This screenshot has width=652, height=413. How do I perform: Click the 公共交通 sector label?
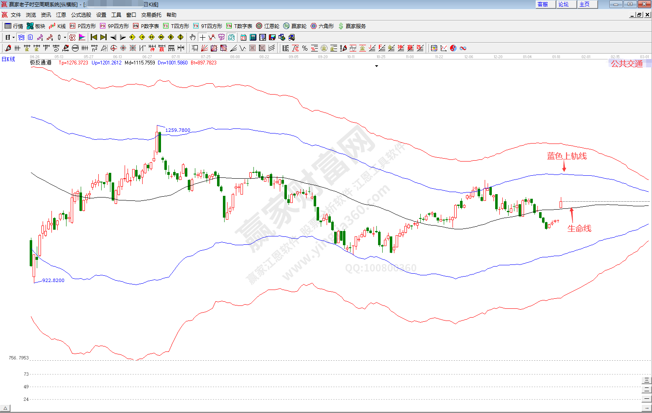point(626,64)
